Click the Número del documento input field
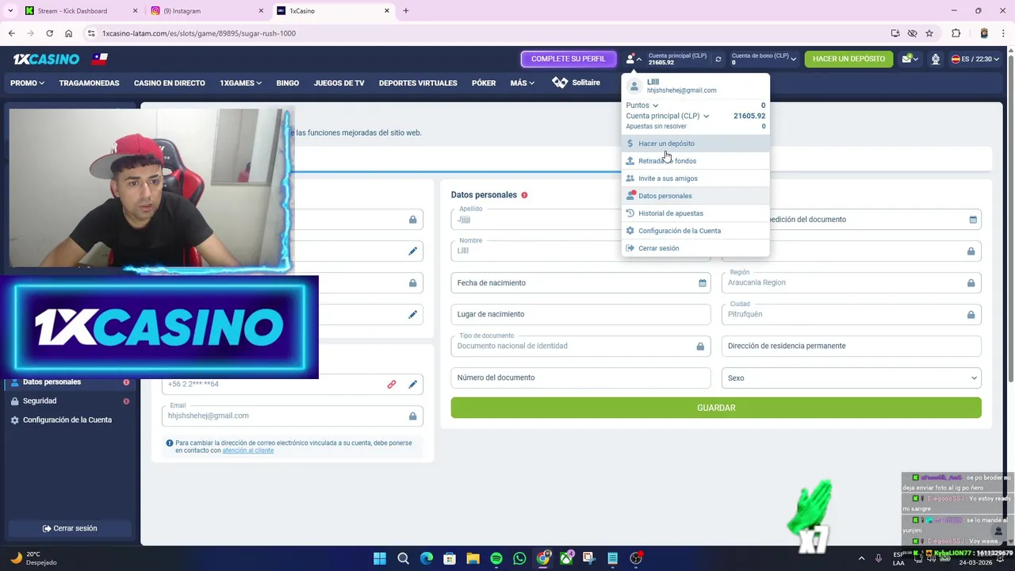Screen dimensions: 1015x571 click(x=580, y=378)
